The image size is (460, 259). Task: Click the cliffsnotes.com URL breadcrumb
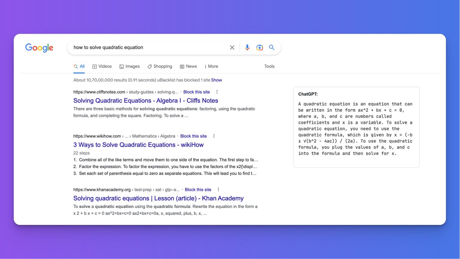126,92
